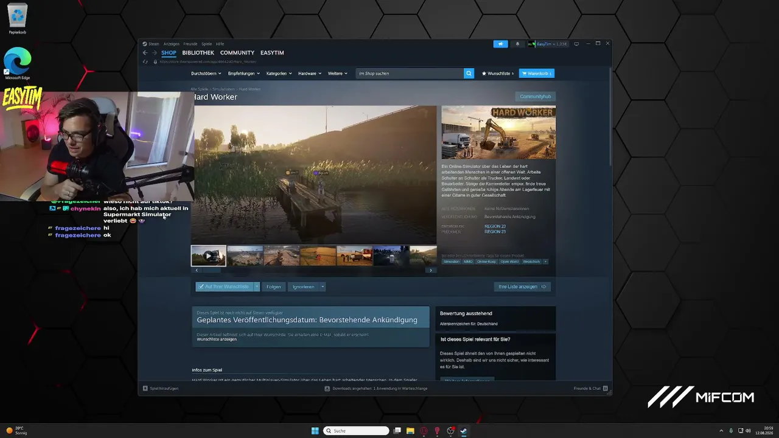The height and width of the screenshot is (438, 779).
Task: Click the Communityhub button
Action: pos(535,97)
